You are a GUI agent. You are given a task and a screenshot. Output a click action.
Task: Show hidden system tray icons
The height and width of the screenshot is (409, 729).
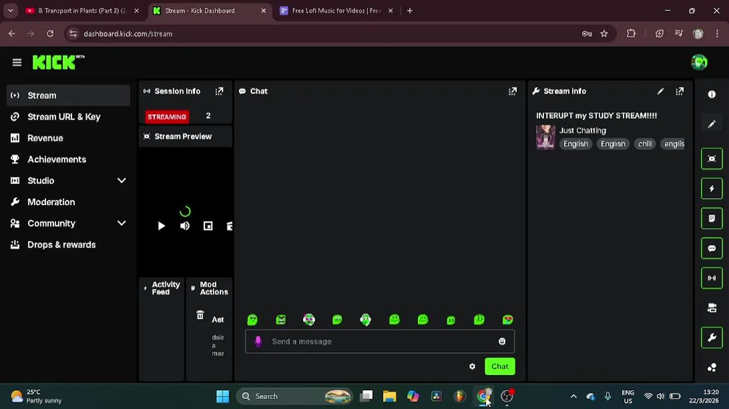coord(573,397)
